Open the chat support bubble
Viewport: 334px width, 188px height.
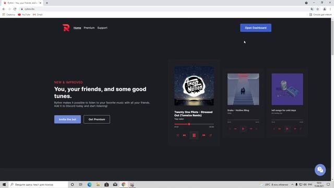pyautogui.click(x=320, y=170)
